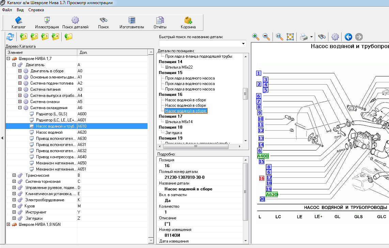Click the plain folder icon in tree toolbar
Image resolution: width=389 pixels, height=248 pixels.
(68, 37)
